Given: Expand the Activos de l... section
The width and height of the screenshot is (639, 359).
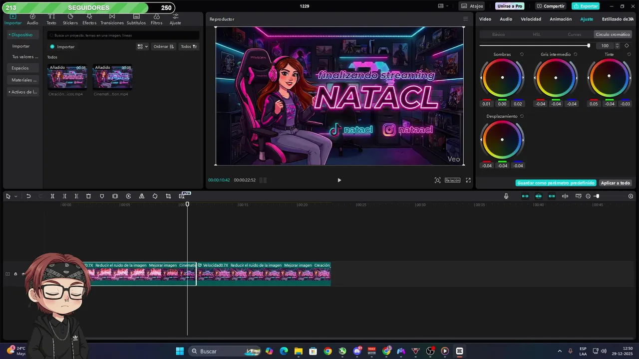Looking at the screenshot, I should click(23, 92).
